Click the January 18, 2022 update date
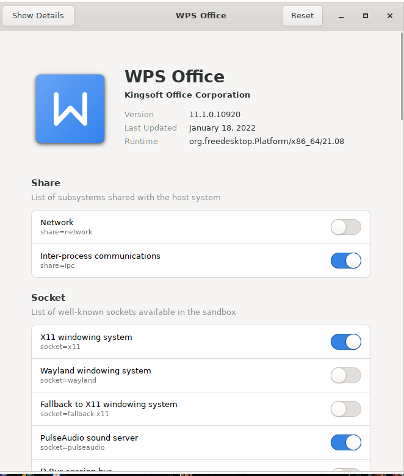Screen dimensions: 404x476 pyautogui.click(x=222, y=128)
